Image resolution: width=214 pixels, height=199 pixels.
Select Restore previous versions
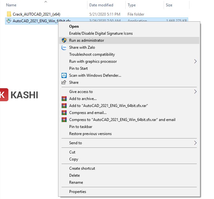90,134
